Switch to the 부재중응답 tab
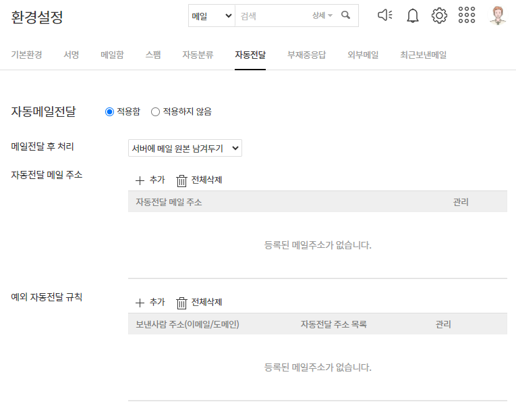This screenshot has height=408, width=516. 306,55
